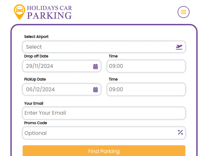Select the Drop off Date field 29/11/2024
This screenshot has width=208, height=156.
62,66
